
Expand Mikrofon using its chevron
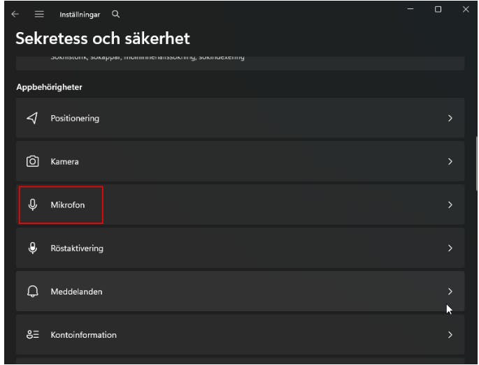(450, 205)
